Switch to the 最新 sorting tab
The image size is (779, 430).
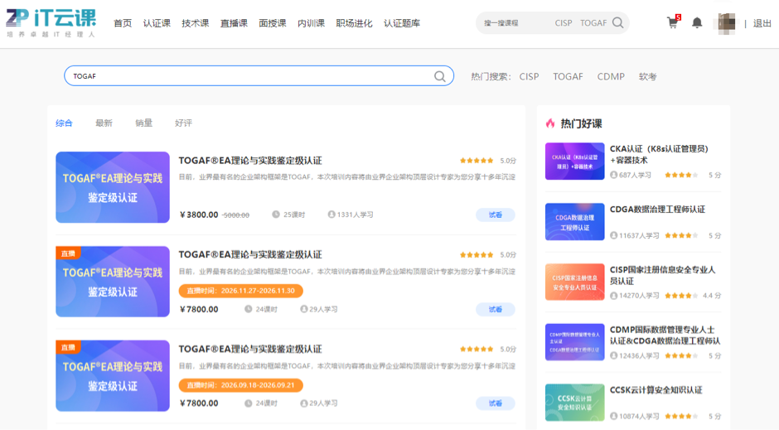(104, 123)
